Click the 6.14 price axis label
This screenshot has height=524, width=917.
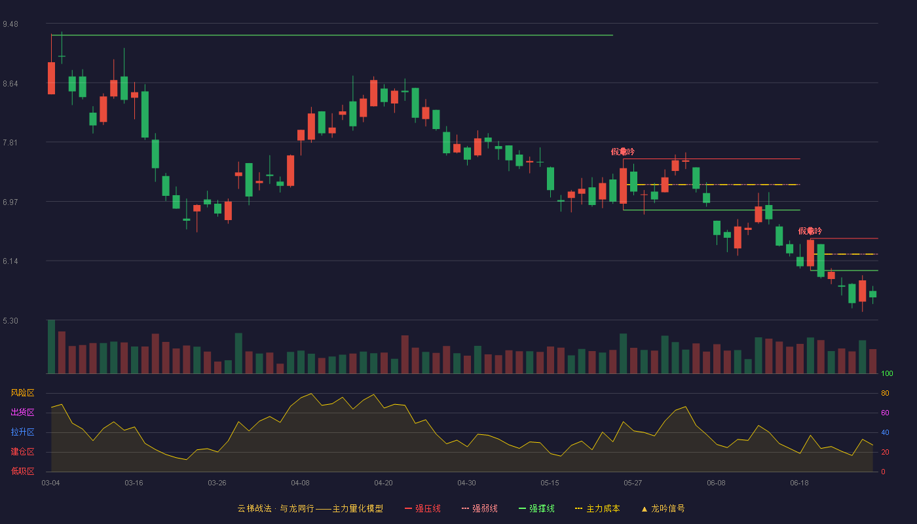[x=10, y=261]
